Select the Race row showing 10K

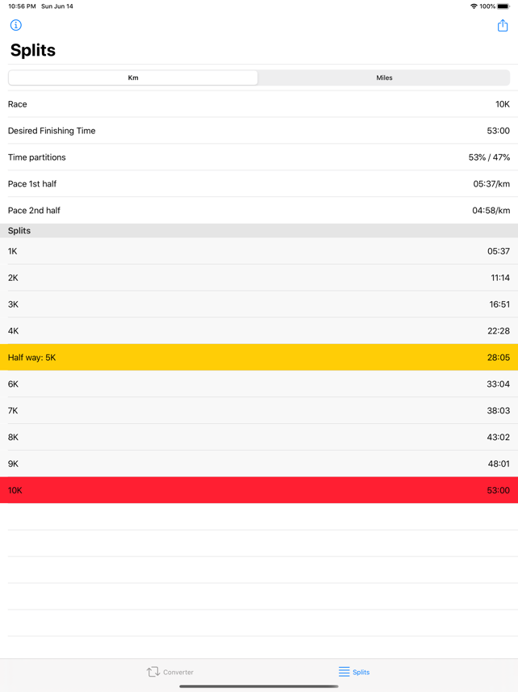(x=258, y=104)
